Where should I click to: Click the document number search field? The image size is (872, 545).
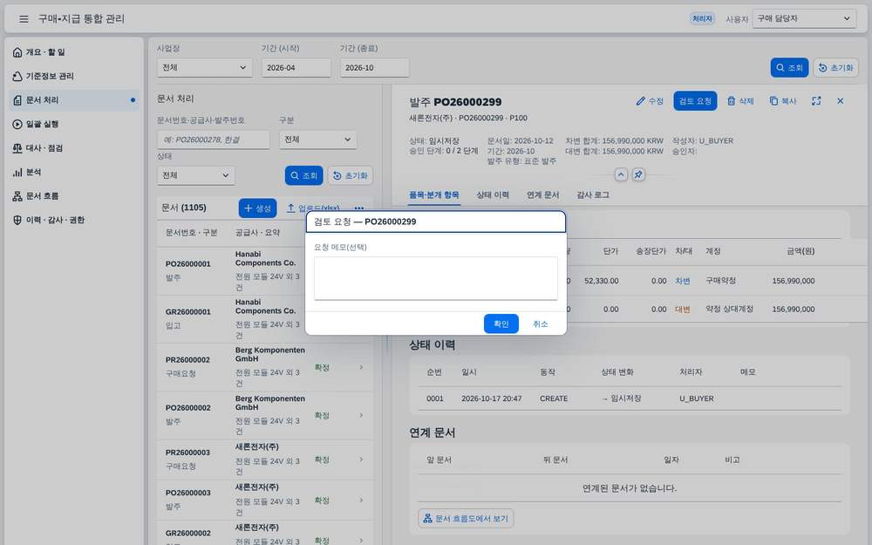213,140
